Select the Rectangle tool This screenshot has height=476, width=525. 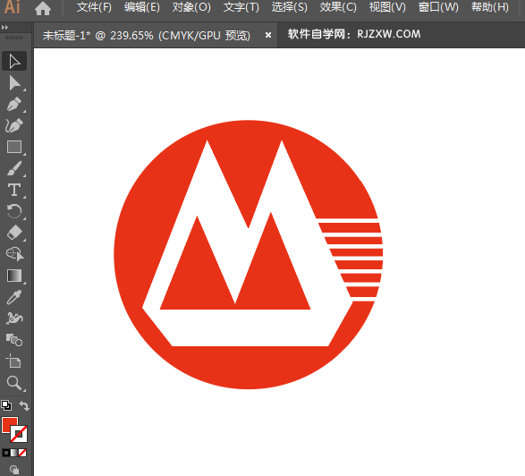click(x=14, y=147)
